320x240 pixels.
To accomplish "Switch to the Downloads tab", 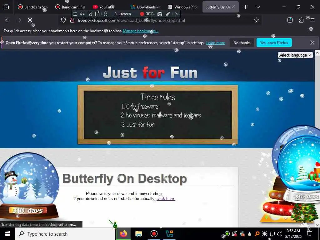I will coord(145,7).
